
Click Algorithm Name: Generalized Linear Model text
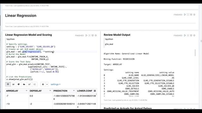126,54
